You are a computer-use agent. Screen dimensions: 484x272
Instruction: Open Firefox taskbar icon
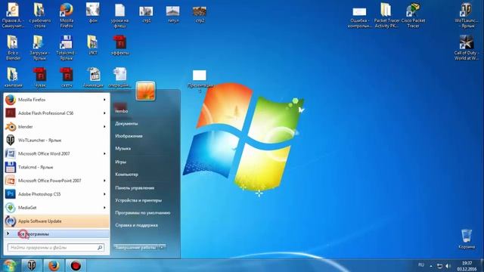click(54, 265)
